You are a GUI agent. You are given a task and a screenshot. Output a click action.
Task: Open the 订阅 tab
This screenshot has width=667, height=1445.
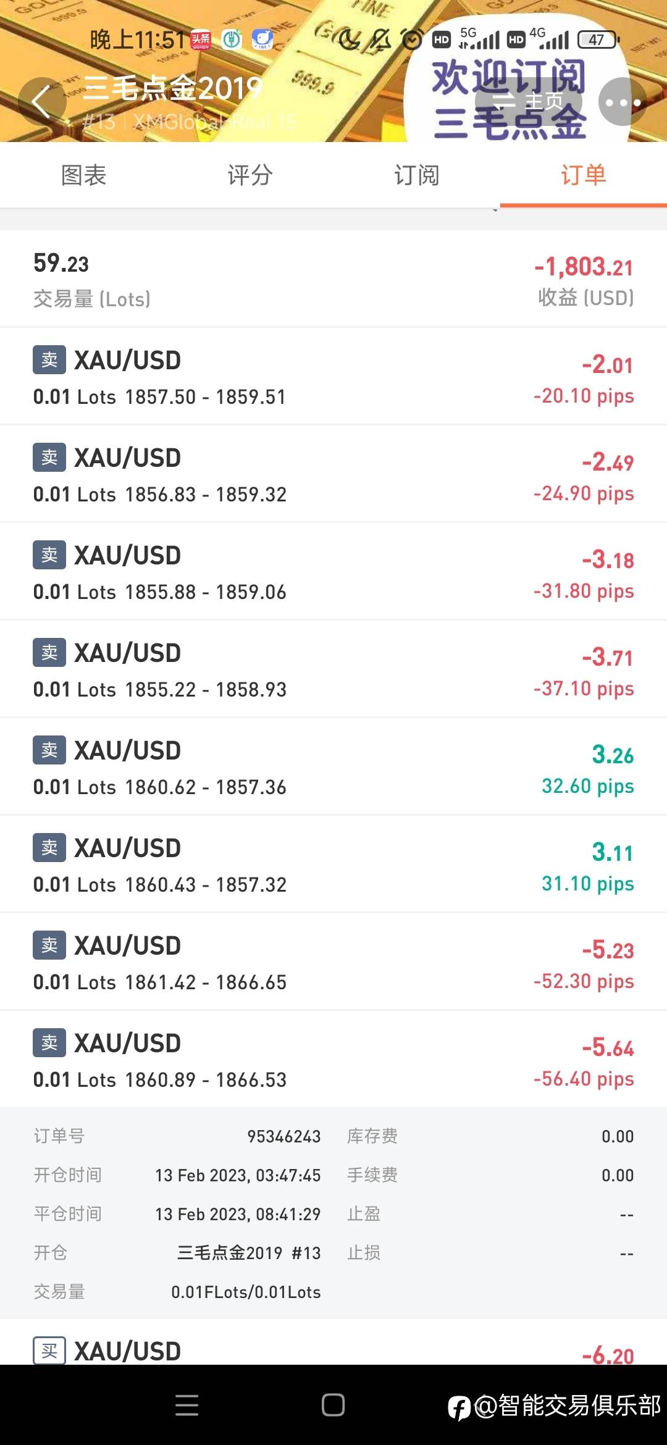pos(417,175)
